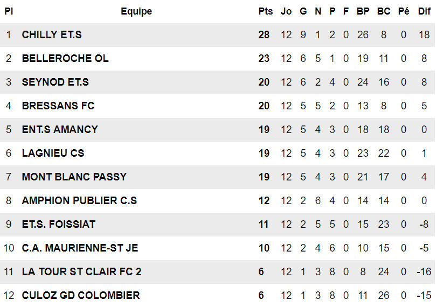Click the BRESSANS FC team name
This screenshot has height=307, width=436.
pos(58,106)
